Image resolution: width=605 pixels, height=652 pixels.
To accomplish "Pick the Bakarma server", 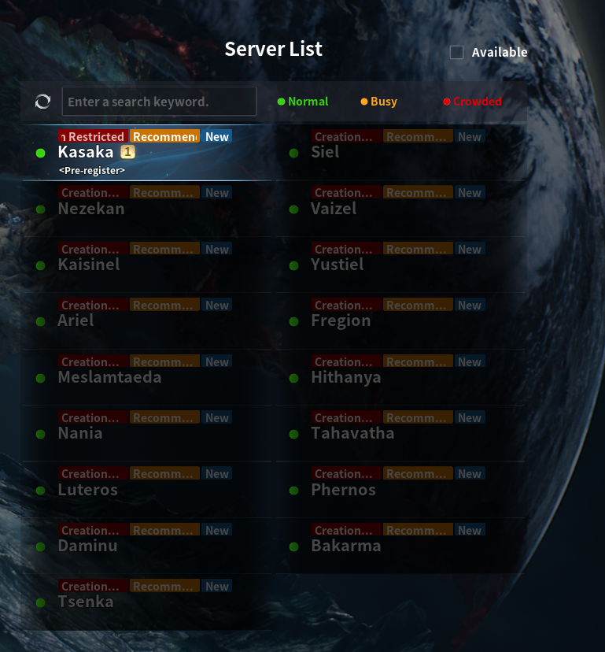I will [400, 546].
